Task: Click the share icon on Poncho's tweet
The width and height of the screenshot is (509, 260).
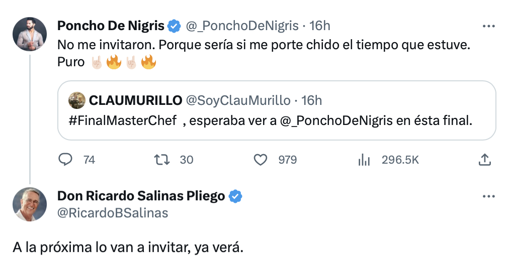Action: pos(484,160)
